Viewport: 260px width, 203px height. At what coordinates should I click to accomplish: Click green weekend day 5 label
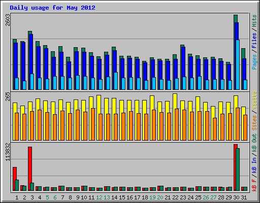click(47, 197)
